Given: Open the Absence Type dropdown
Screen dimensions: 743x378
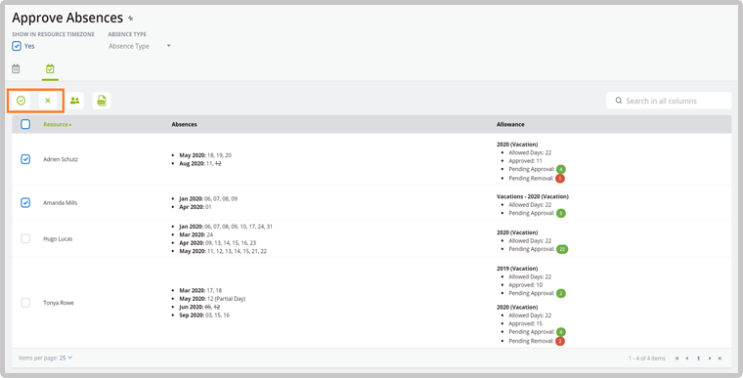Looking at the screenshot, I should [x=140, y=46].
